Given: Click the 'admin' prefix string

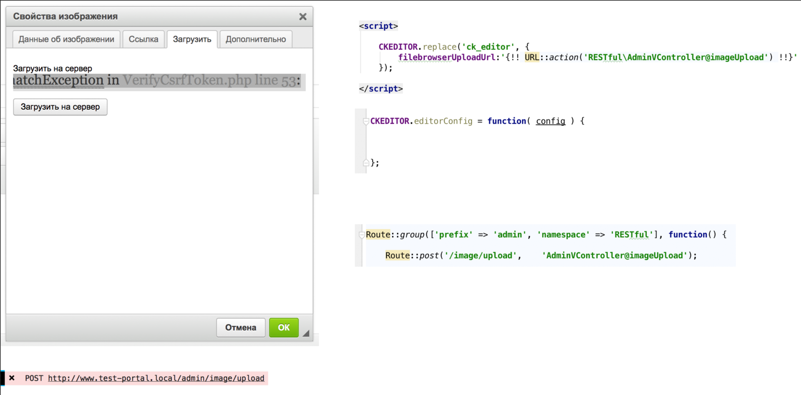Looking at the screenshot, I should point(509,234).
